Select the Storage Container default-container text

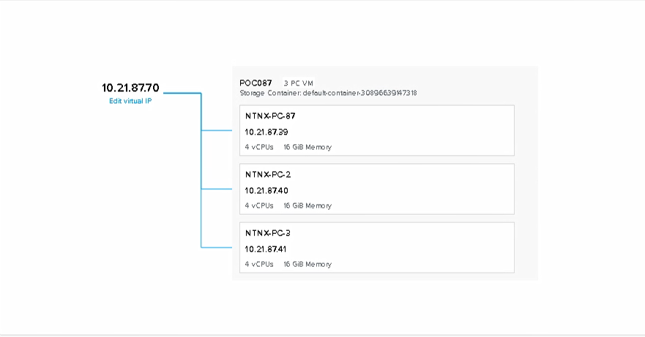click(x=328, y=94)
